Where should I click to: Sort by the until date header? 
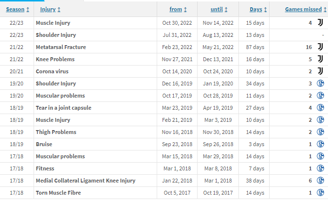[x=217, y=9]
